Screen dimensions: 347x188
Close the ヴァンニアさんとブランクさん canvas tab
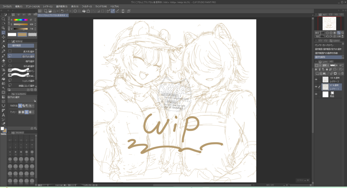click(x=67, y=15)
